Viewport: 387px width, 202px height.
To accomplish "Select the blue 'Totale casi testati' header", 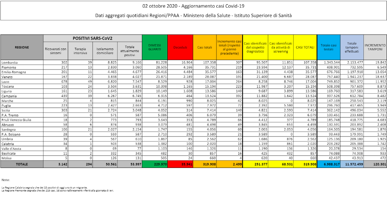I will coord(328,47).
